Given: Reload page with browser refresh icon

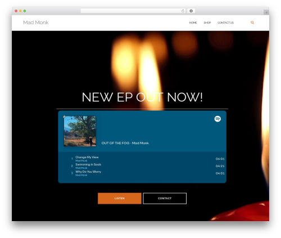Looking at the screenshot, I should point(183,11).
